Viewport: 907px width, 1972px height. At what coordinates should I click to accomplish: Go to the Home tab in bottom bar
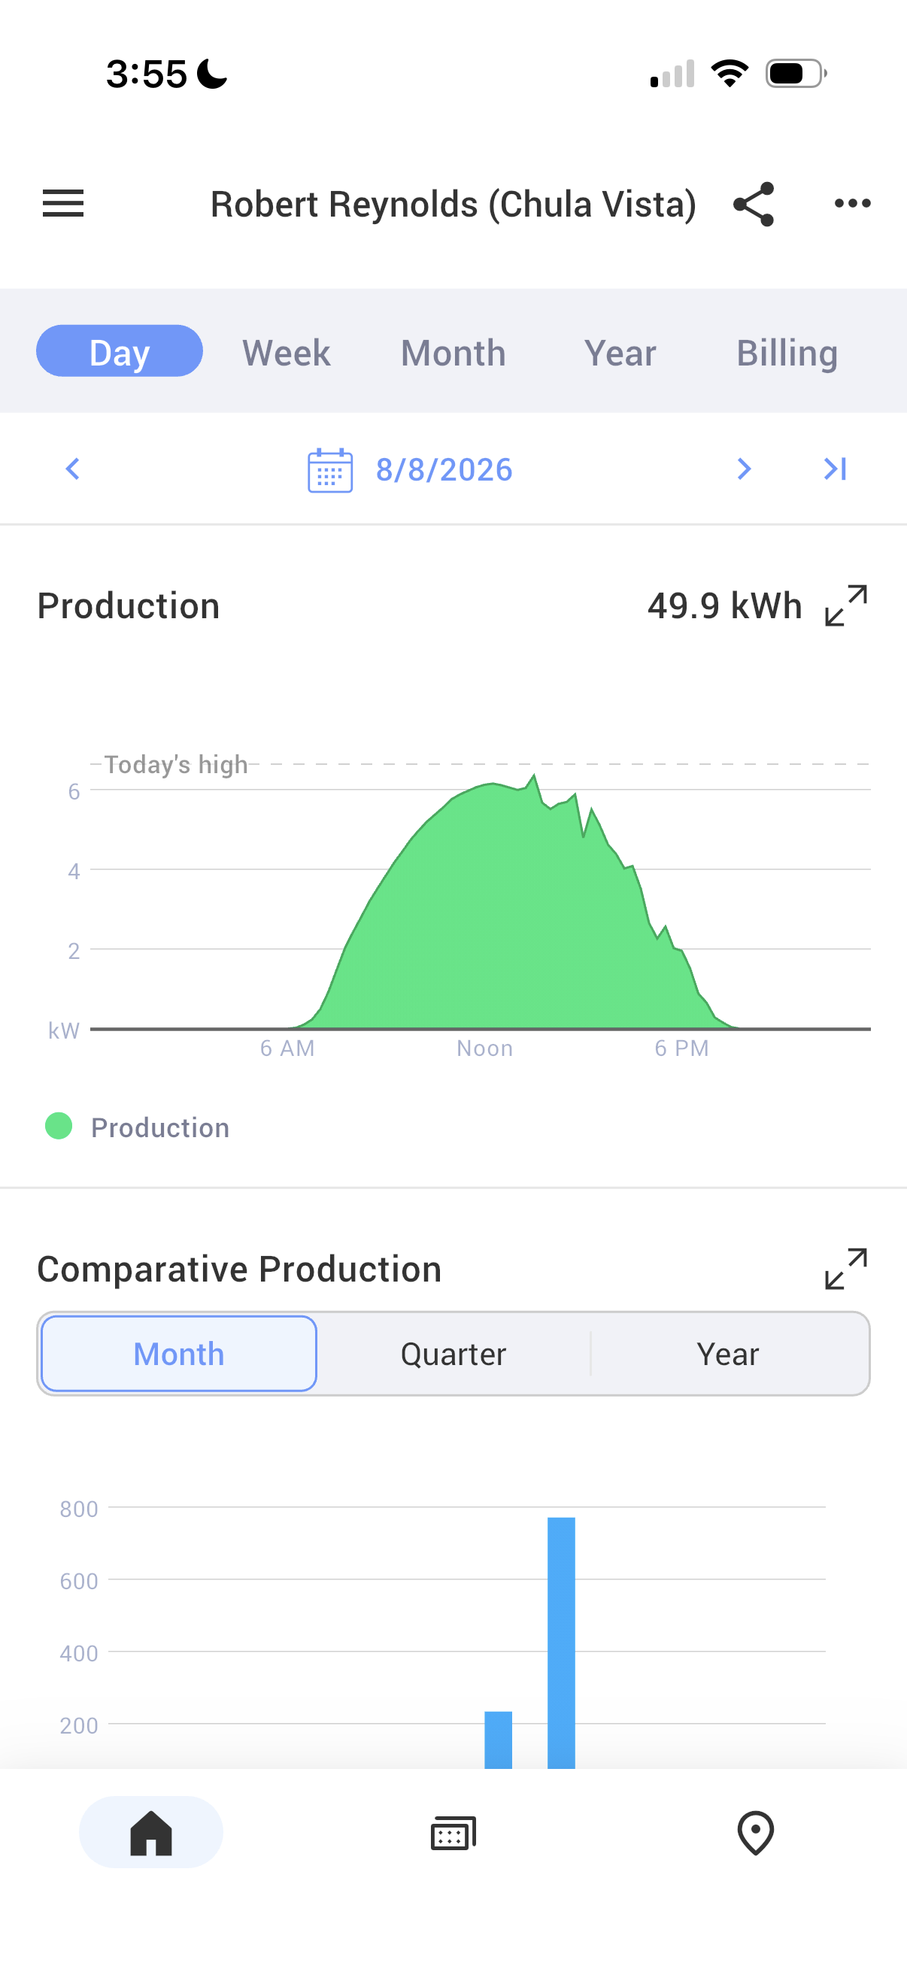(x=150, y=1832)
